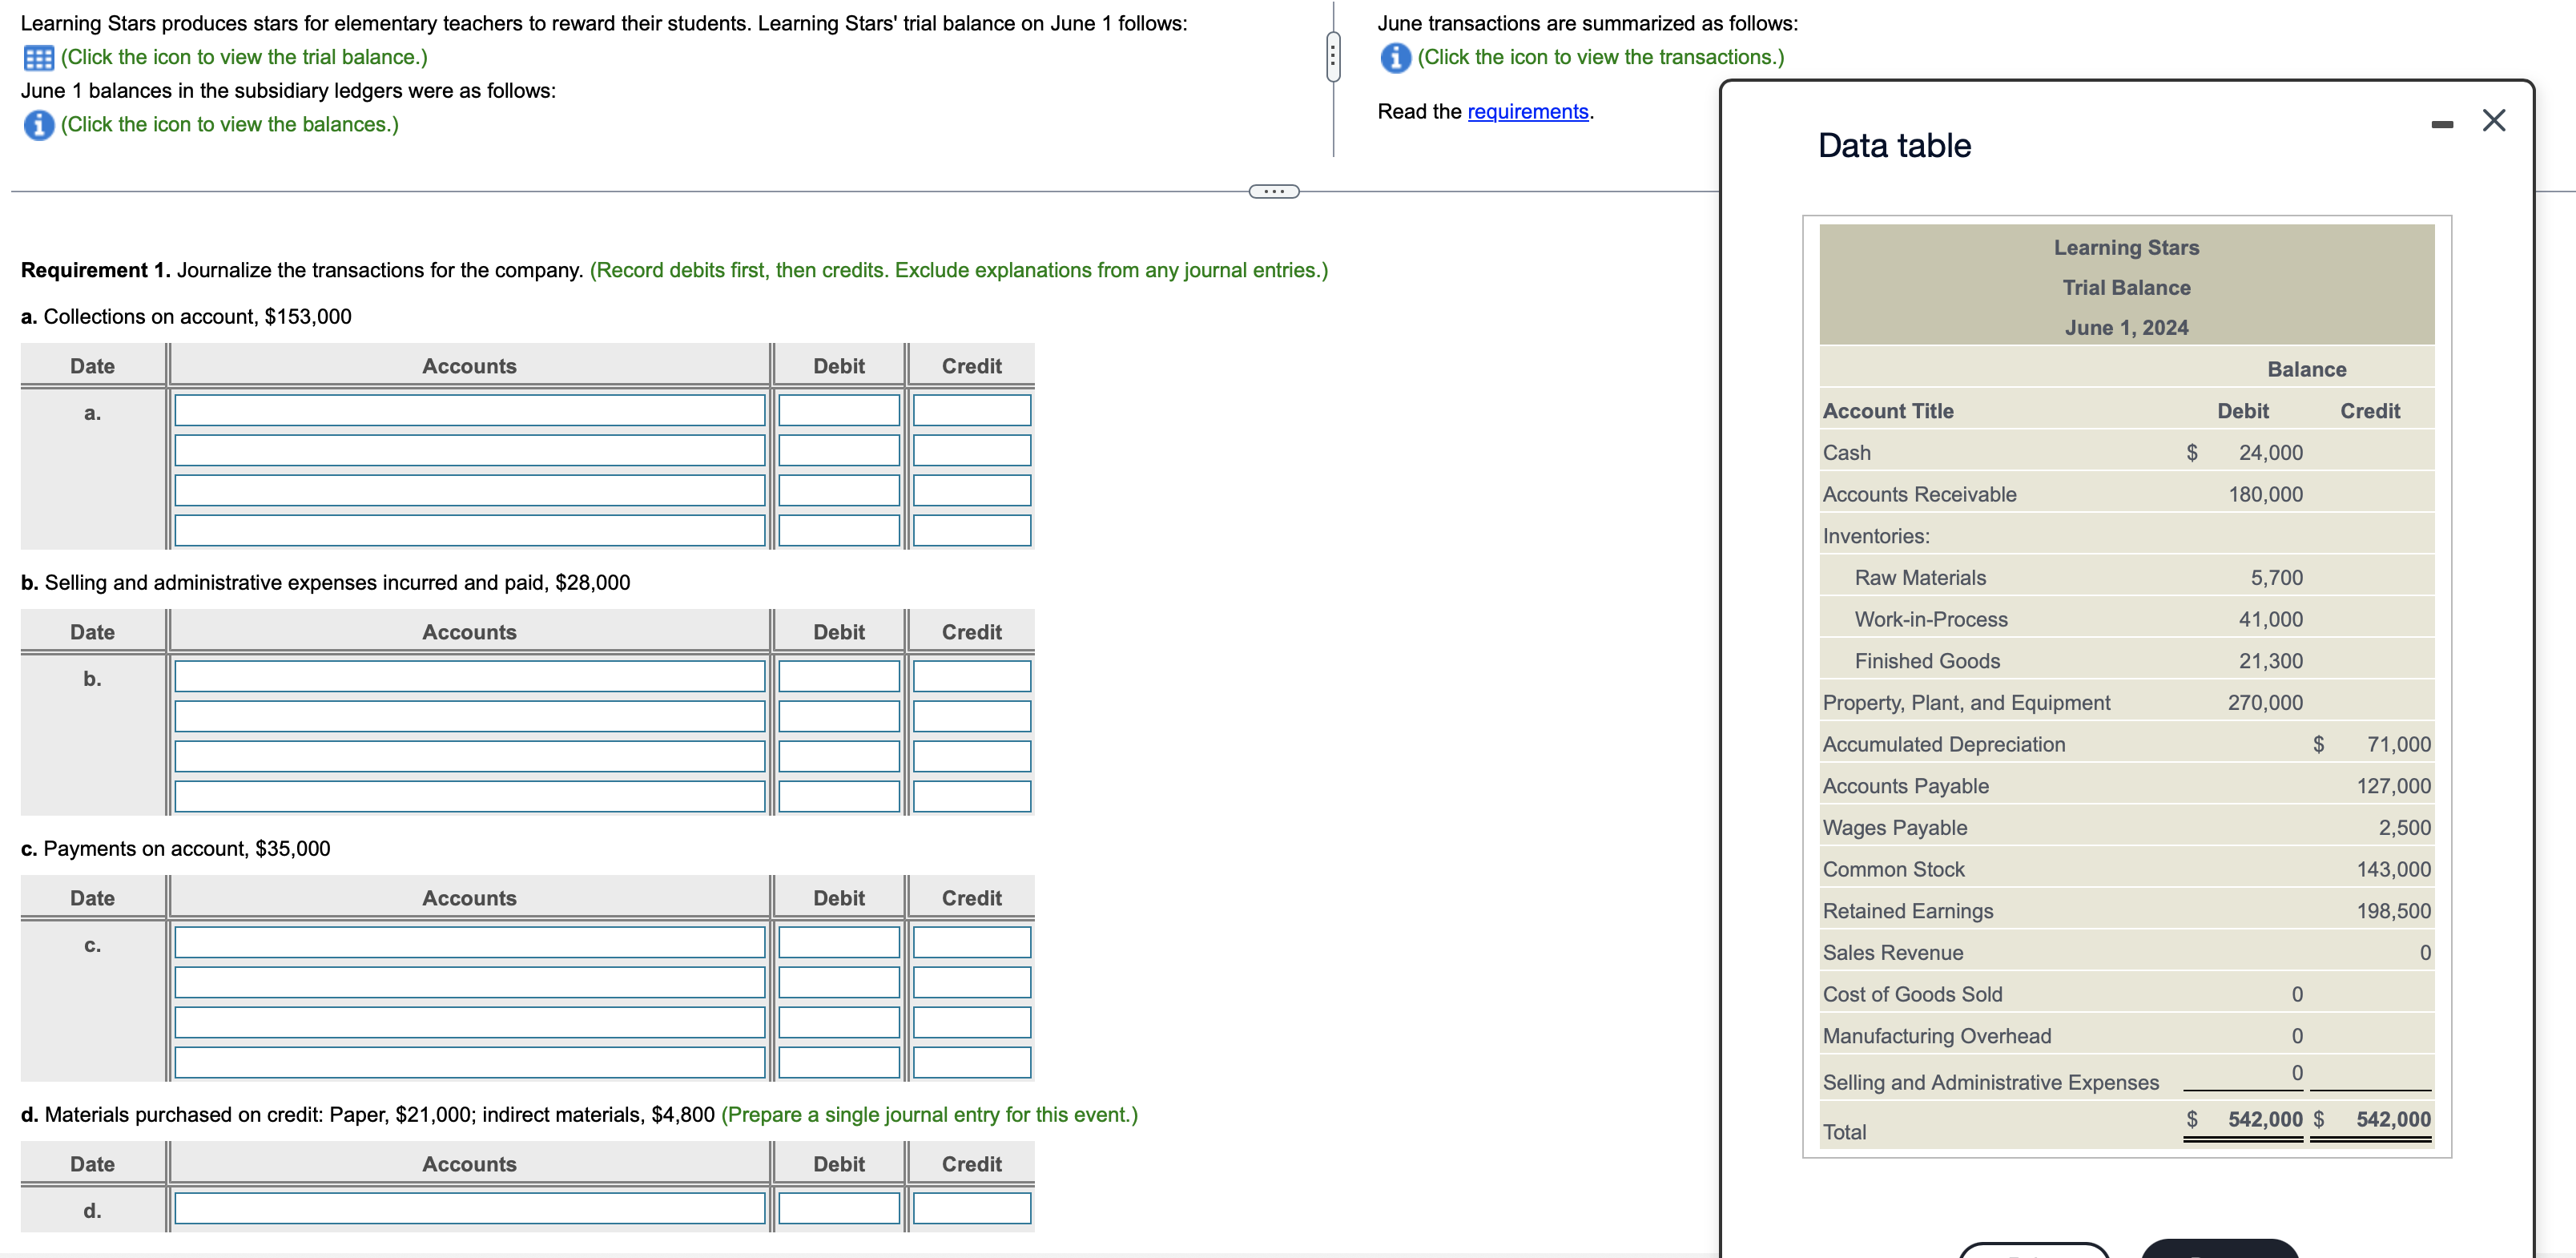Click the Credit field in entry c's last row

point(970,1063)
